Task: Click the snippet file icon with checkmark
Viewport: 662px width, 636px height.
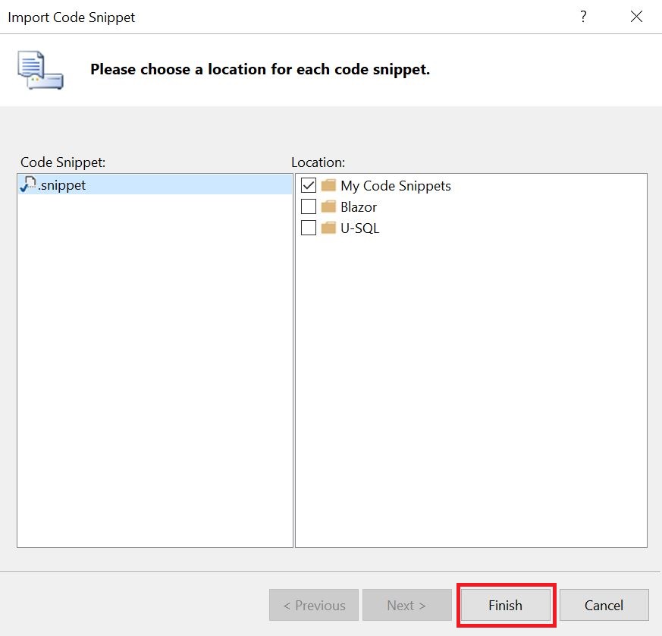Action: (28, 184)
